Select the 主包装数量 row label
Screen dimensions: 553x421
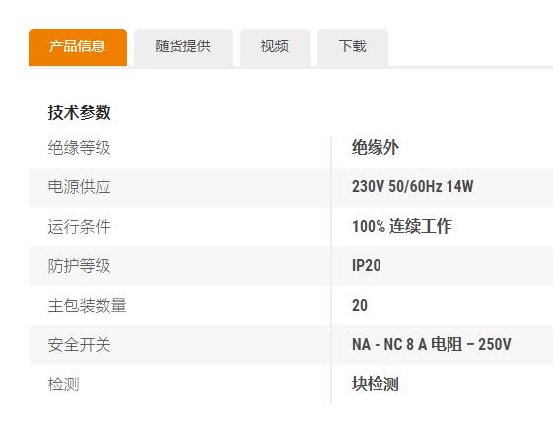tap(87, 306)
